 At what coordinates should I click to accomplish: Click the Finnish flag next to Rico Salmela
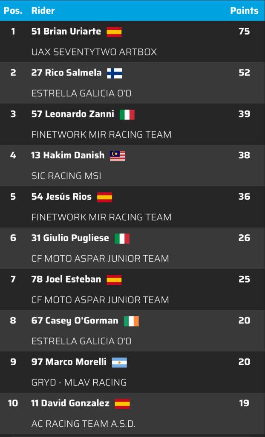[115, 73]
